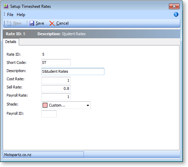Click the red X Cancel icon
This screenshot has height=167, width=188.
pyautogui.click(x=52, y=23)
